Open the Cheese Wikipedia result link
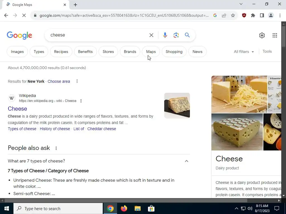 tap(17, 109)
